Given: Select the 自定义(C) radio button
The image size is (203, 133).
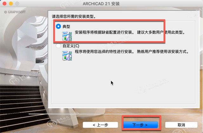Looking at the screenshot, I should click(x=58, y=46).
